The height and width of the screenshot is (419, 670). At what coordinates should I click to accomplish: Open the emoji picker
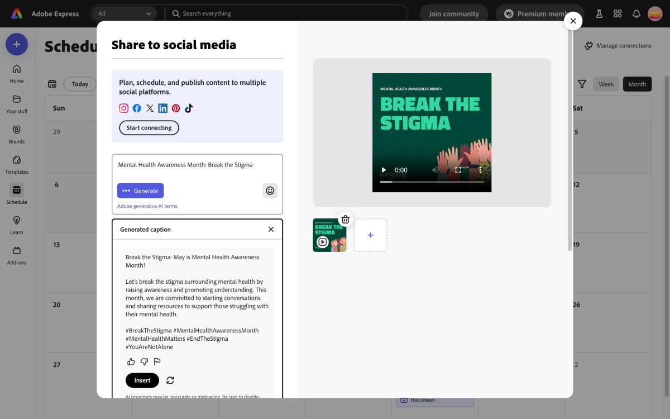click(270, 191)
